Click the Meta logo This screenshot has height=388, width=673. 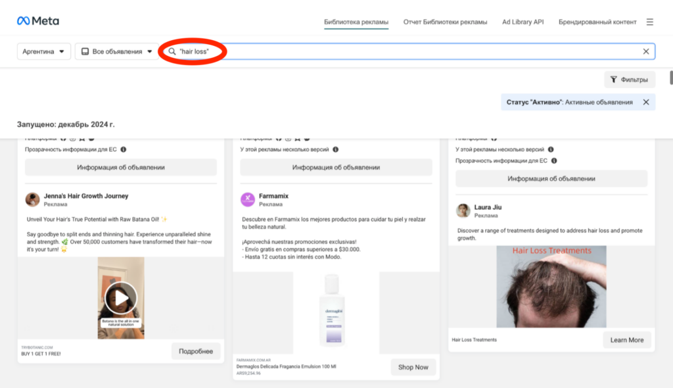click(37, 20)
